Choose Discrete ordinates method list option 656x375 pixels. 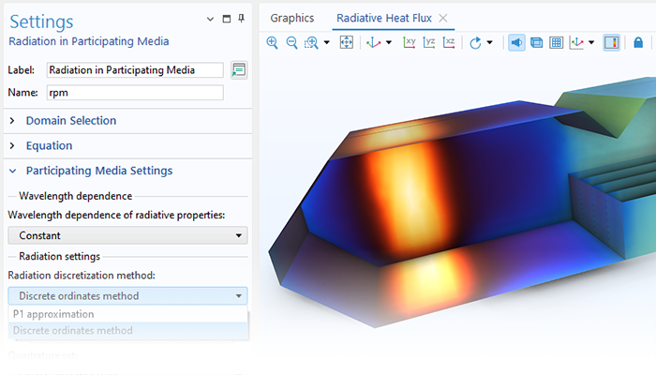pos(127,330)
